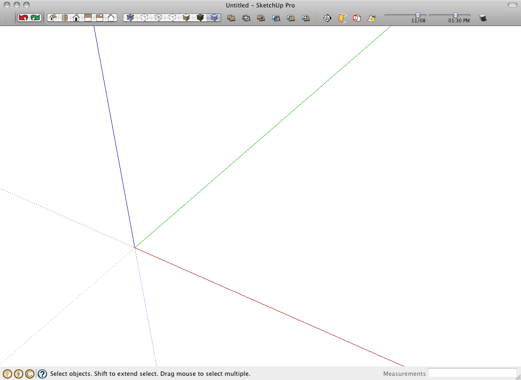Click the 'Measurements' label

[405, 373]
